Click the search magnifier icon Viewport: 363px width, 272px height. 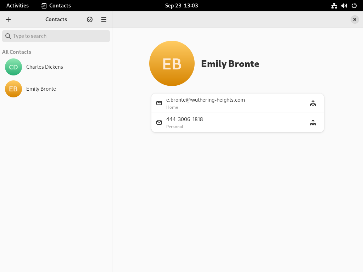(8, 36)
